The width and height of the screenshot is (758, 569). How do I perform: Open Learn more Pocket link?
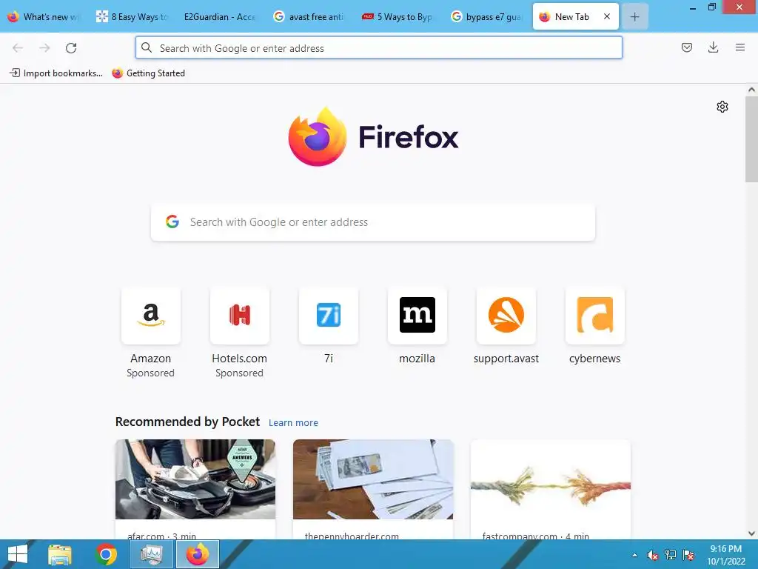tap(293, 423)
